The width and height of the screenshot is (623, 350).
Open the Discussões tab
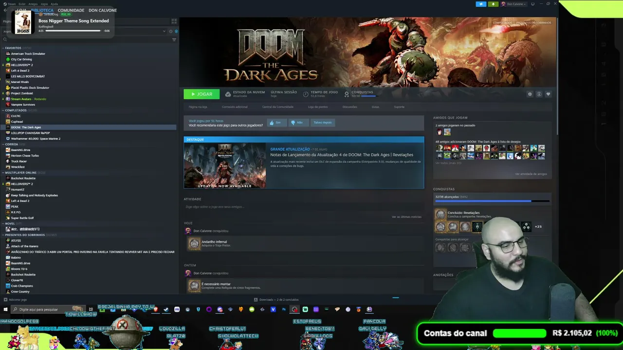[x=349, y=107]
